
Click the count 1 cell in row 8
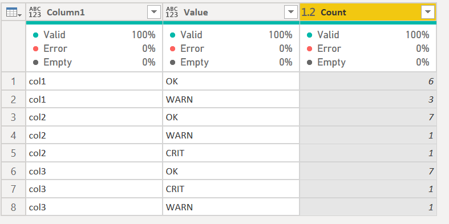[x=368, y=207]
